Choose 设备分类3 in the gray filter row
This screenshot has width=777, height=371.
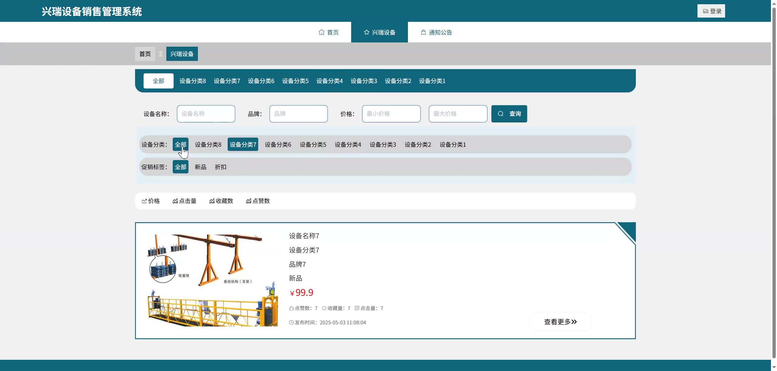(x=383, y=145)
